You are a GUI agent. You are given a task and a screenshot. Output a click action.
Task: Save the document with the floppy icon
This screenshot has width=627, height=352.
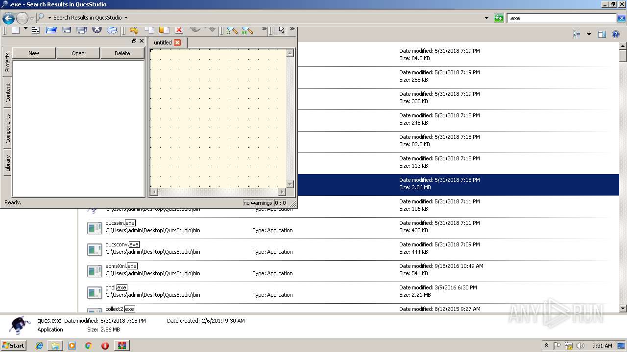click(67, 30)
